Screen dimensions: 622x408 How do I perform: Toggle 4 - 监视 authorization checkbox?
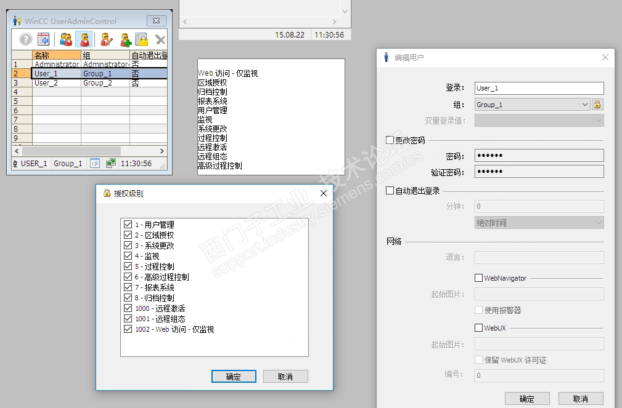pos(128,255)
